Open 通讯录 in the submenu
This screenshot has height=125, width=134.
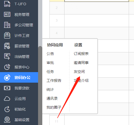click(x=52, y=98)
